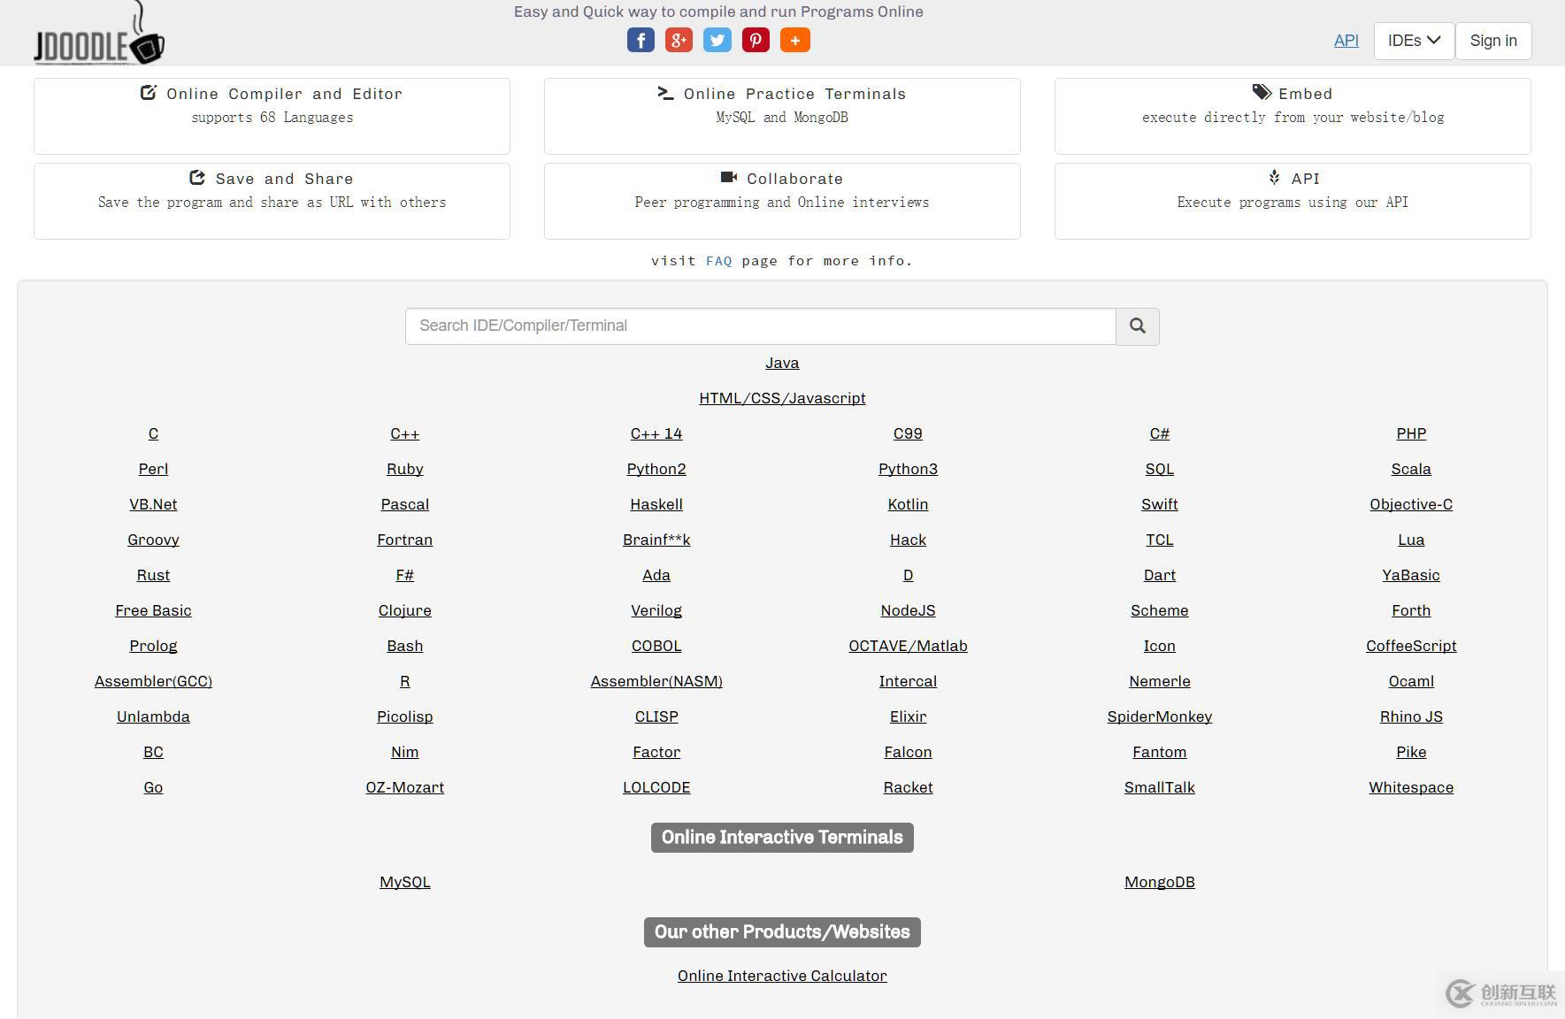Open the Elixir compiler link
1565x1019 pixels.
tap(908, 716)
